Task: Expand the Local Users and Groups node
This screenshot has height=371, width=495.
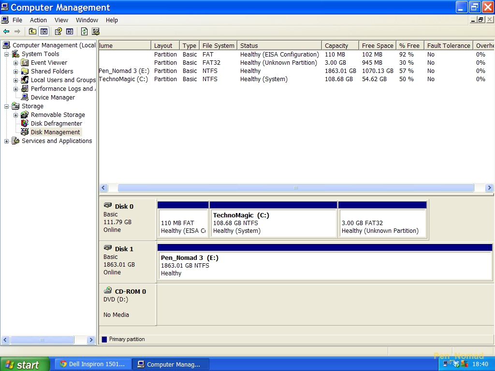Action: pos(16,80)
